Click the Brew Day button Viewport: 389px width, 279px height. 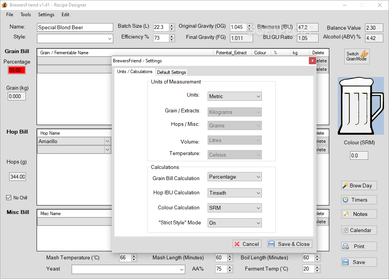[359, 185]
